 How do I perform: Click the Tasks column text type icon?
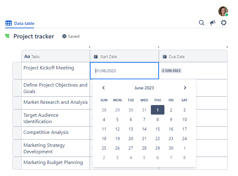pyautogui.click(x=27, y=57)
